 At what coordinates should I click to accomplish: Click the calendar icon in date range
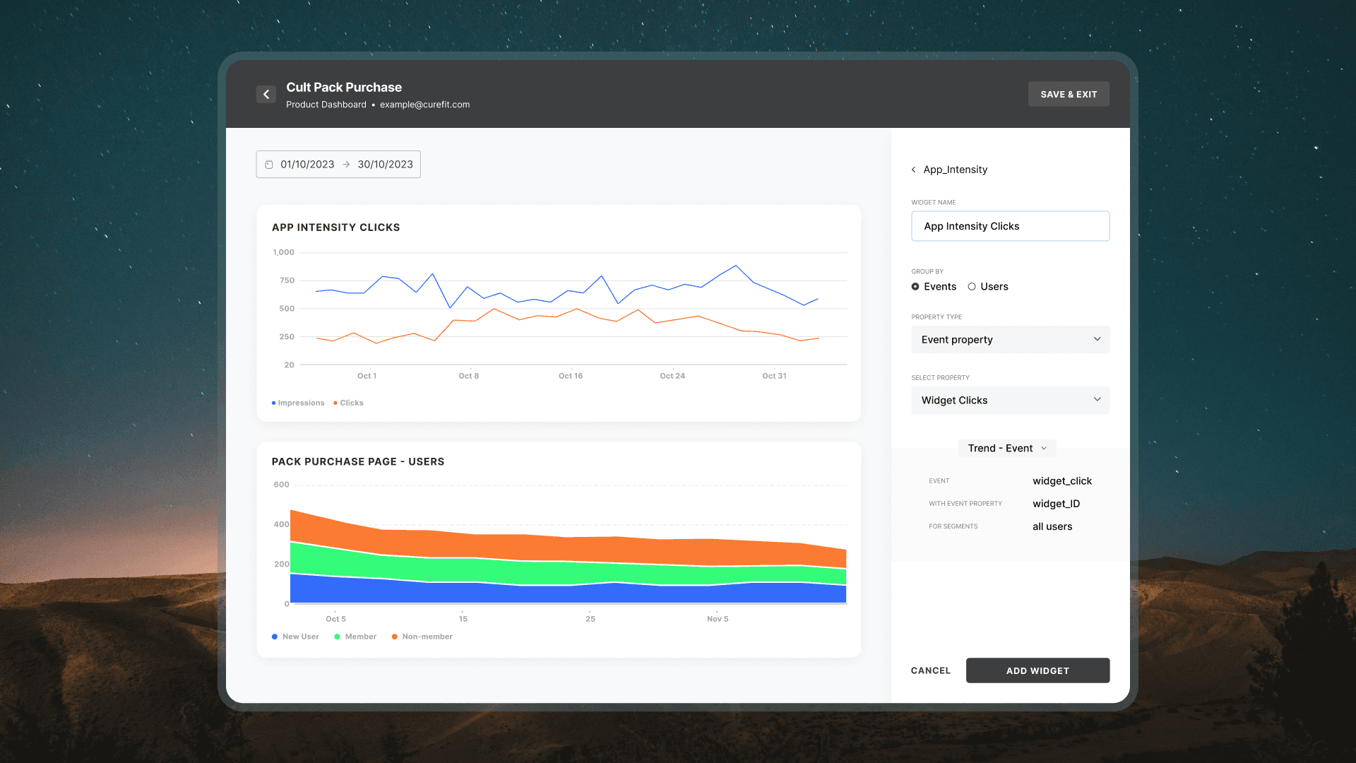pos(269,165)
